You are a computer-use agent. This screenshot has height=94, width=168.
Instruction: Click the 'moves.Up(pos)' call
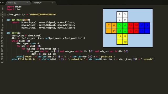[47, 28]
